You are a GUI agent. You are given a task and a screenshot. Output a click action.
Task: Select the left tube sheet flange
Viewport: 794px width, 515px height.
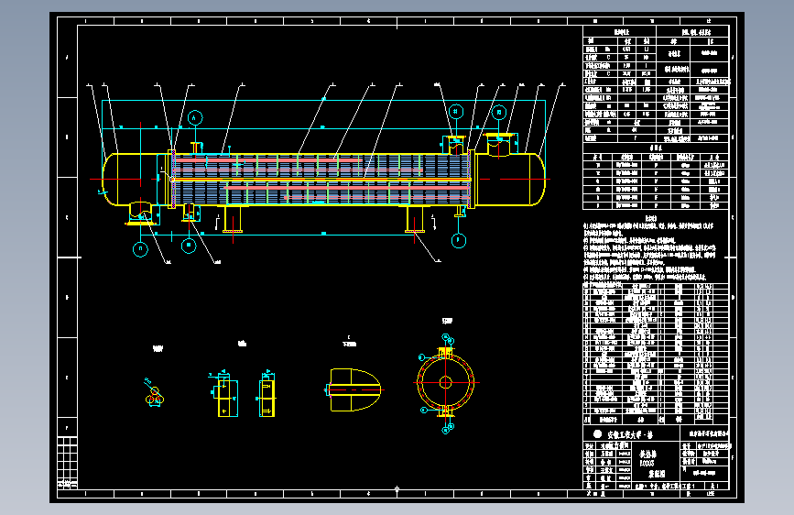pos(171,180)
